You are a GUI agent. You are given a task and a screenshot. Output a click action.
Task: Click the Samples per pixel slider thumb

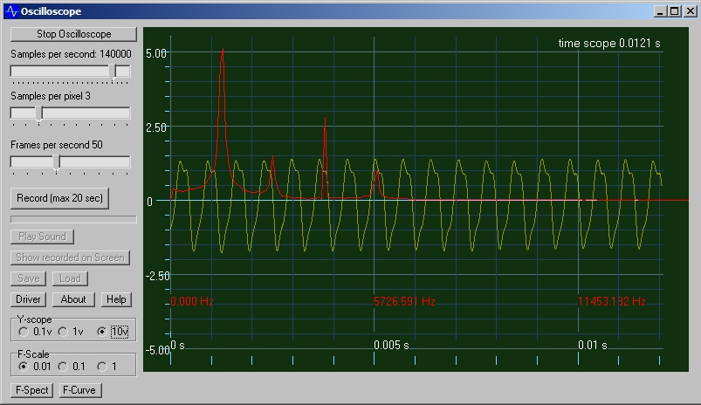pyautogui.click(x=39, y=114)
